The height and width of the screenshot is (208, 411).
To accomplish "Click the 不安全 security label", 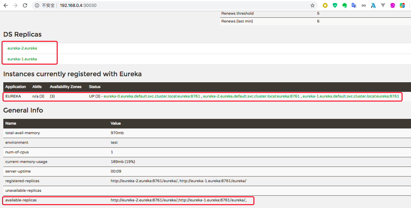I will tap(48, 5).
